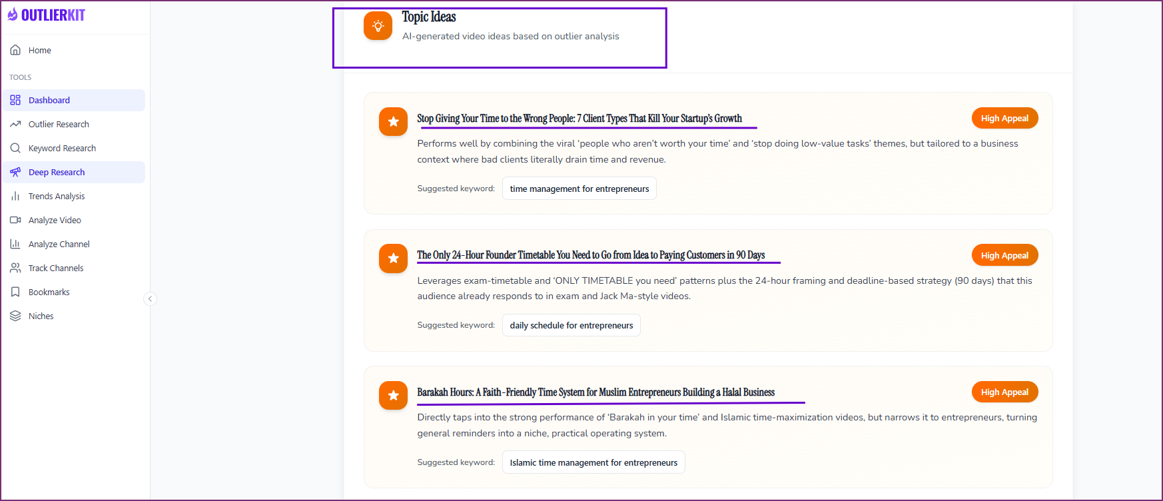
Task: Go to Analyze Channel
Action: pos(59,244)
